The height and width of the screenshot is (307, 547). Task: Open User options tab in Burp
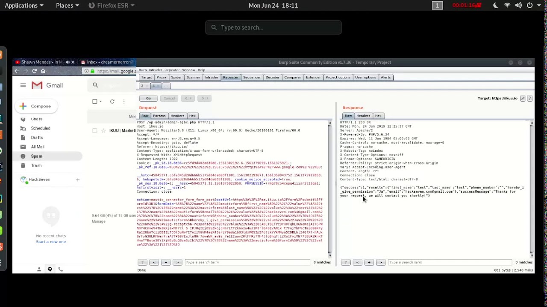pyautogui.click(x=365, y=78)
